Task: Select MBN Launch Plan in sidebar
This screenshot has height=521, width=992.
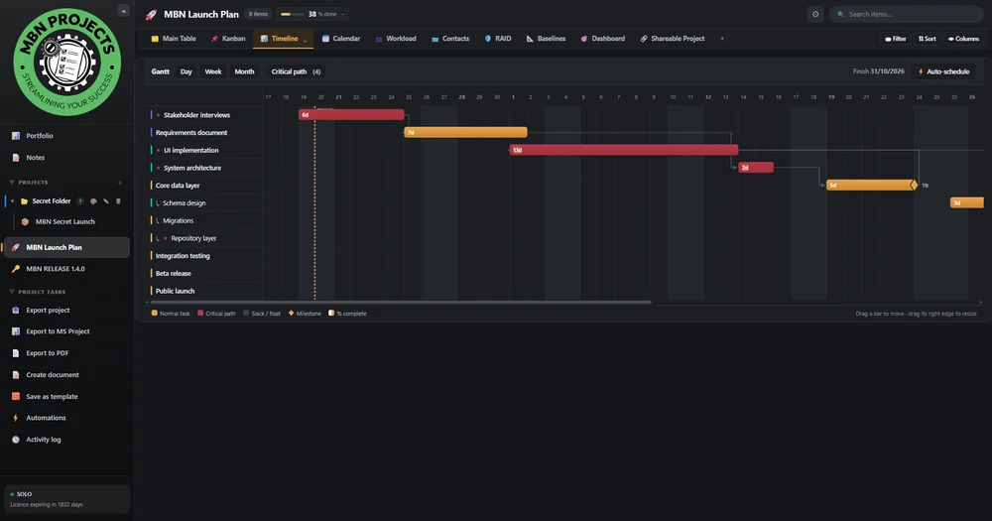Action: coord(66,247)
